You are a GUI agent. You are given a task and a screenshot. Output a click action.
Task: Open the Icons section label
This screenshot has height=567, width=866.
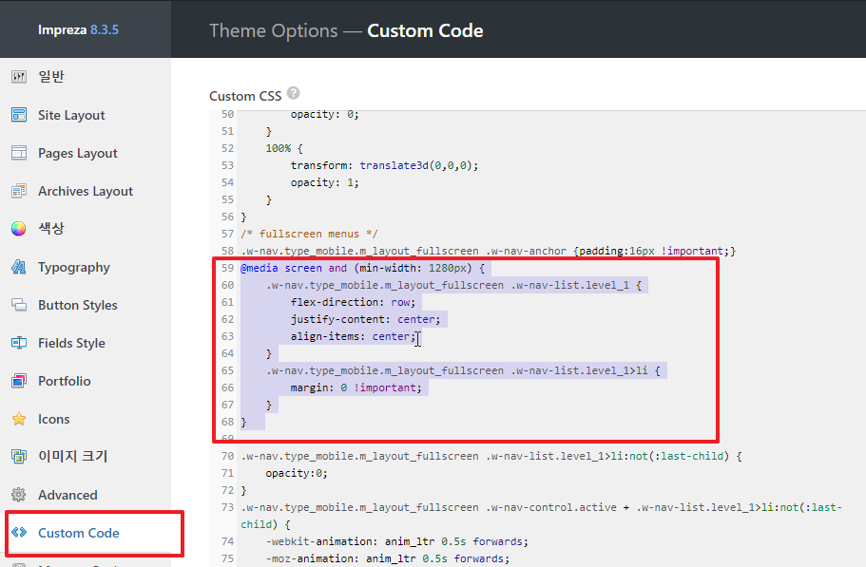click(53, 419)
